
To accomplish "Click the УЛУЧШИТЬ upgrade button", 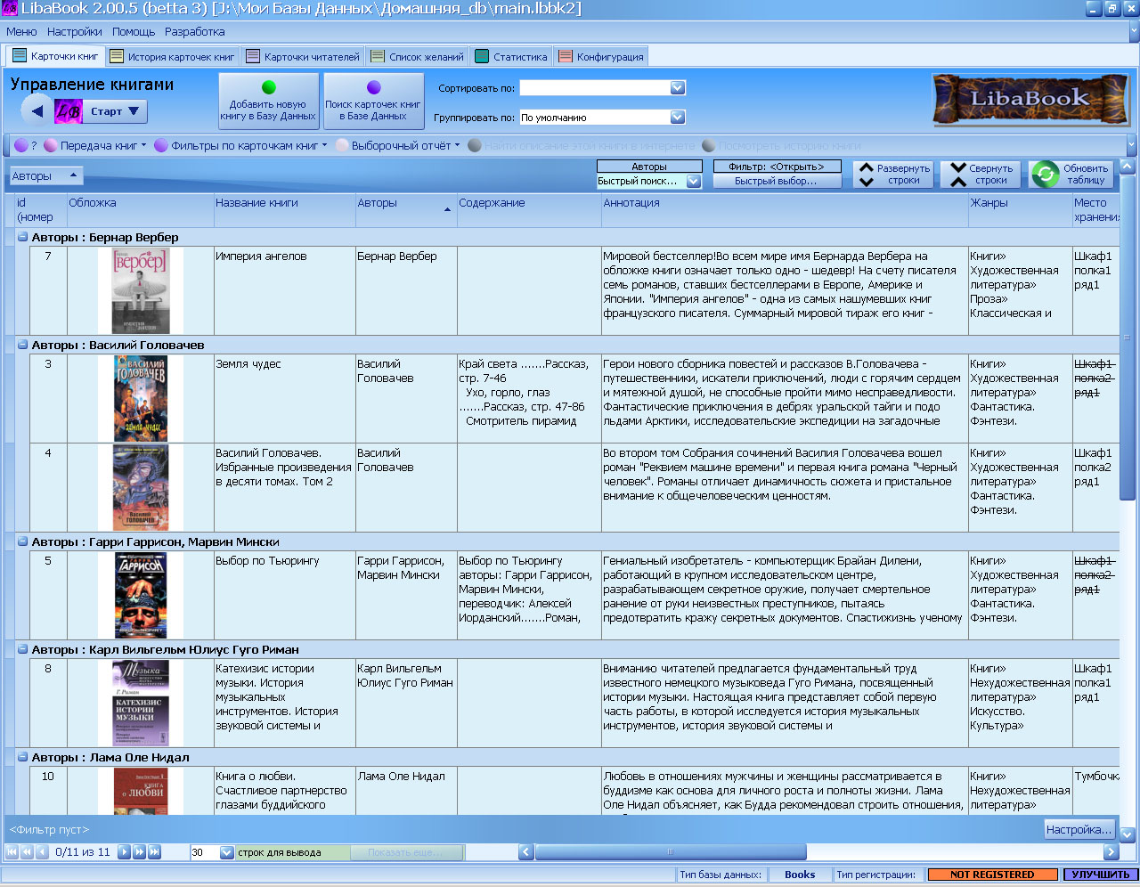I will [1100, 875].
